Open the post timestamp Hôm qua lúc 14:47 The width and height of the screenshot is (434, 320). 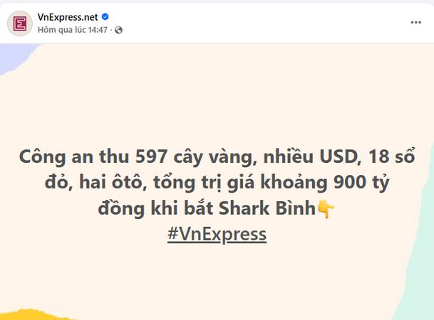point(73,30)
